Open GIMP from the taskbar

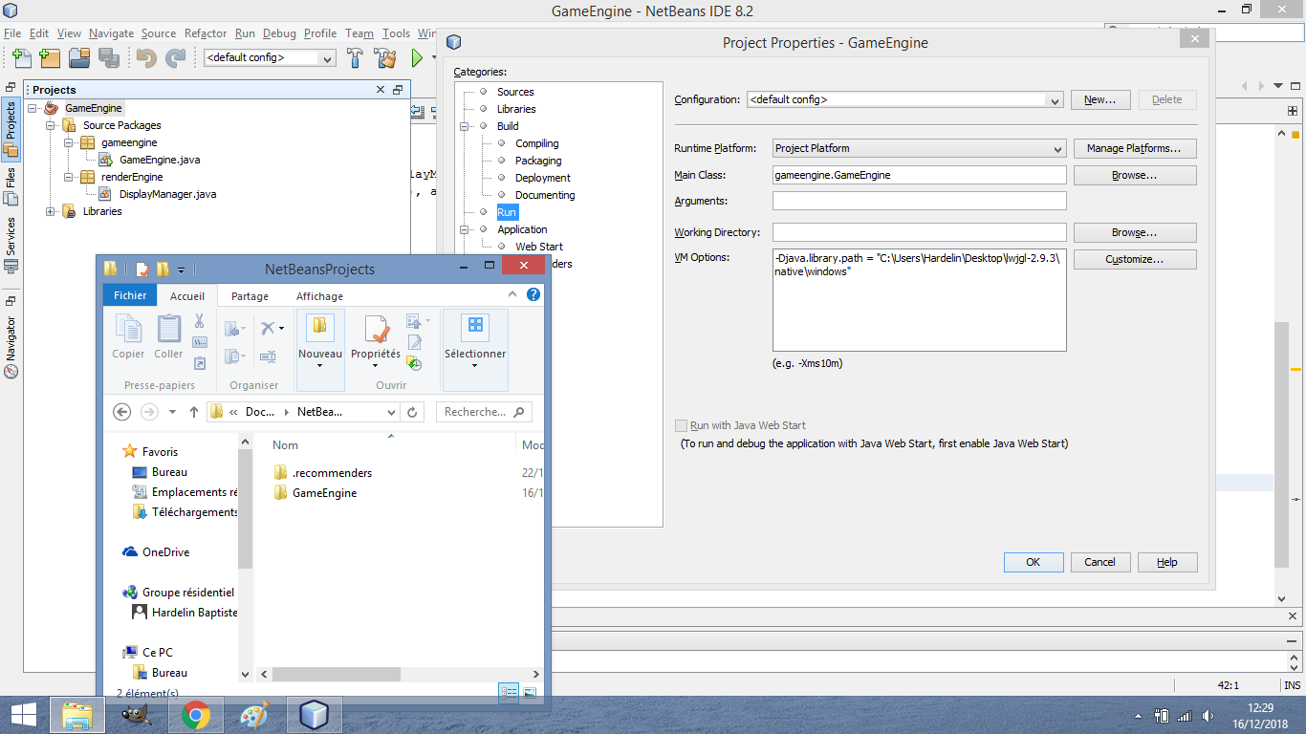[x=137, y=715]
